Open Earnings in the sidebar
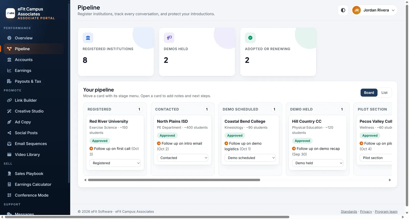The height and width of the screenshot is (219, 409). tap(34, 70)
